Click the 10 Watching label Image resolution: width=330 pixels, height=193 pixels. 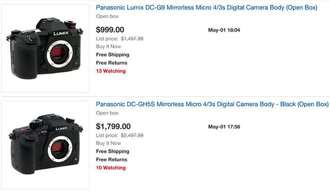point(111,168)
